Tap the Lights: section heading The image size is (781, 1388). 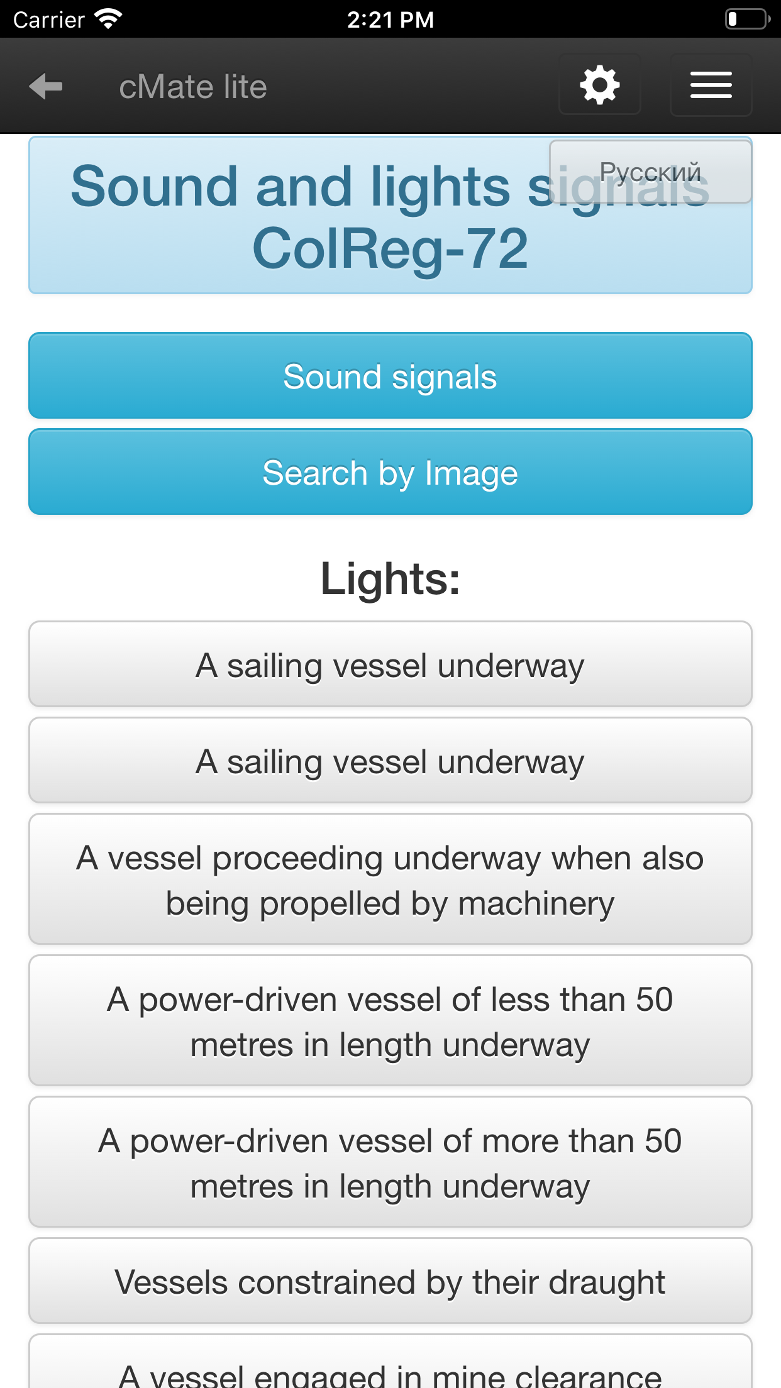pos(390,578)
